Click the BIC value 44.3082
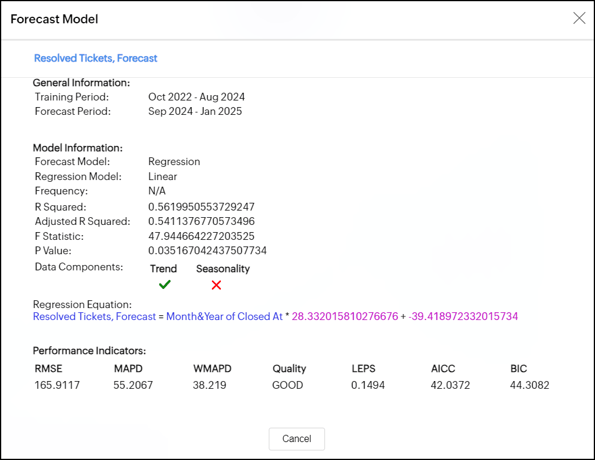 [x=529, y=385]
